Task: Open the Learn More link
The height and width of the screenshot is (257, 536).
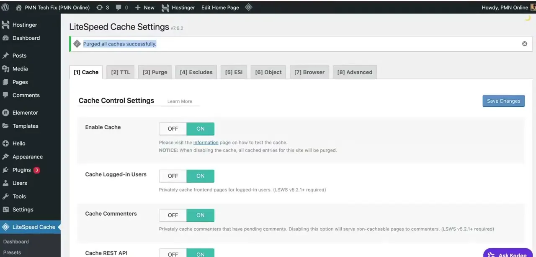Action: 180,101
